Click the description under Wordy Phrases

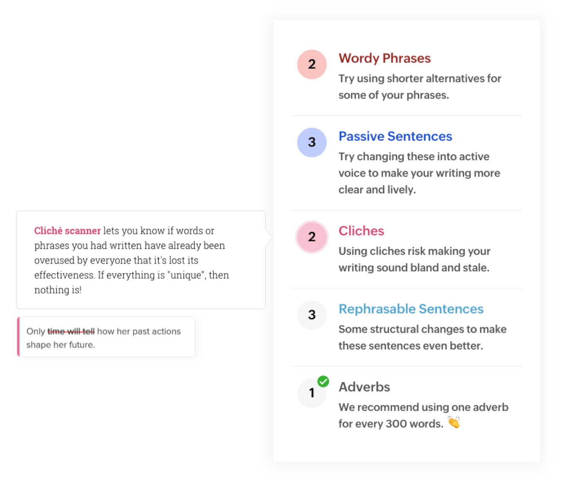[x=420, y=87]
